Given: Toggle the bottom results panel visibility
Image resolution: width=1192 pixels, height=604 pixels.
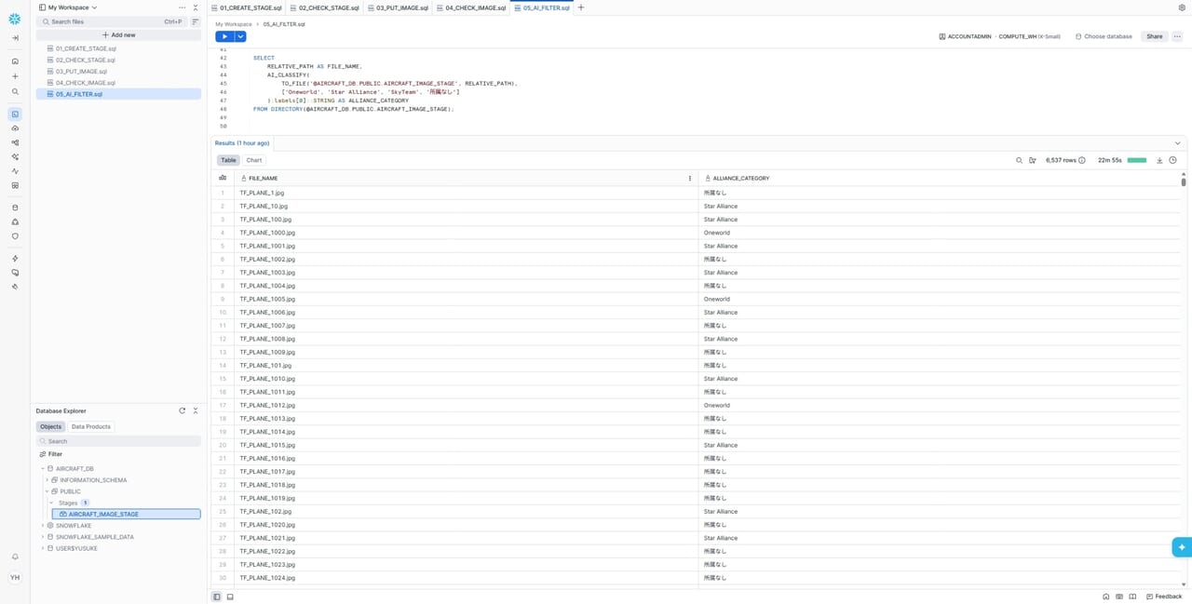Looking at the screenshot, I should tap(230, 597).
